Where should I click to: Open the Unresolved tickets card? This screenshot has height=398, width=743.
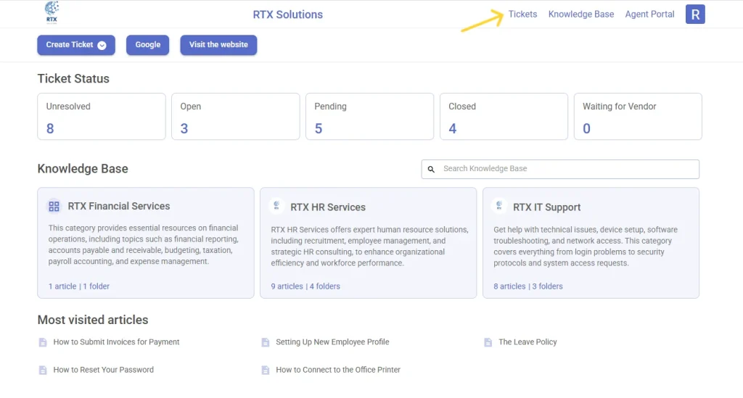pyautogui.click(x=102, y=117)
